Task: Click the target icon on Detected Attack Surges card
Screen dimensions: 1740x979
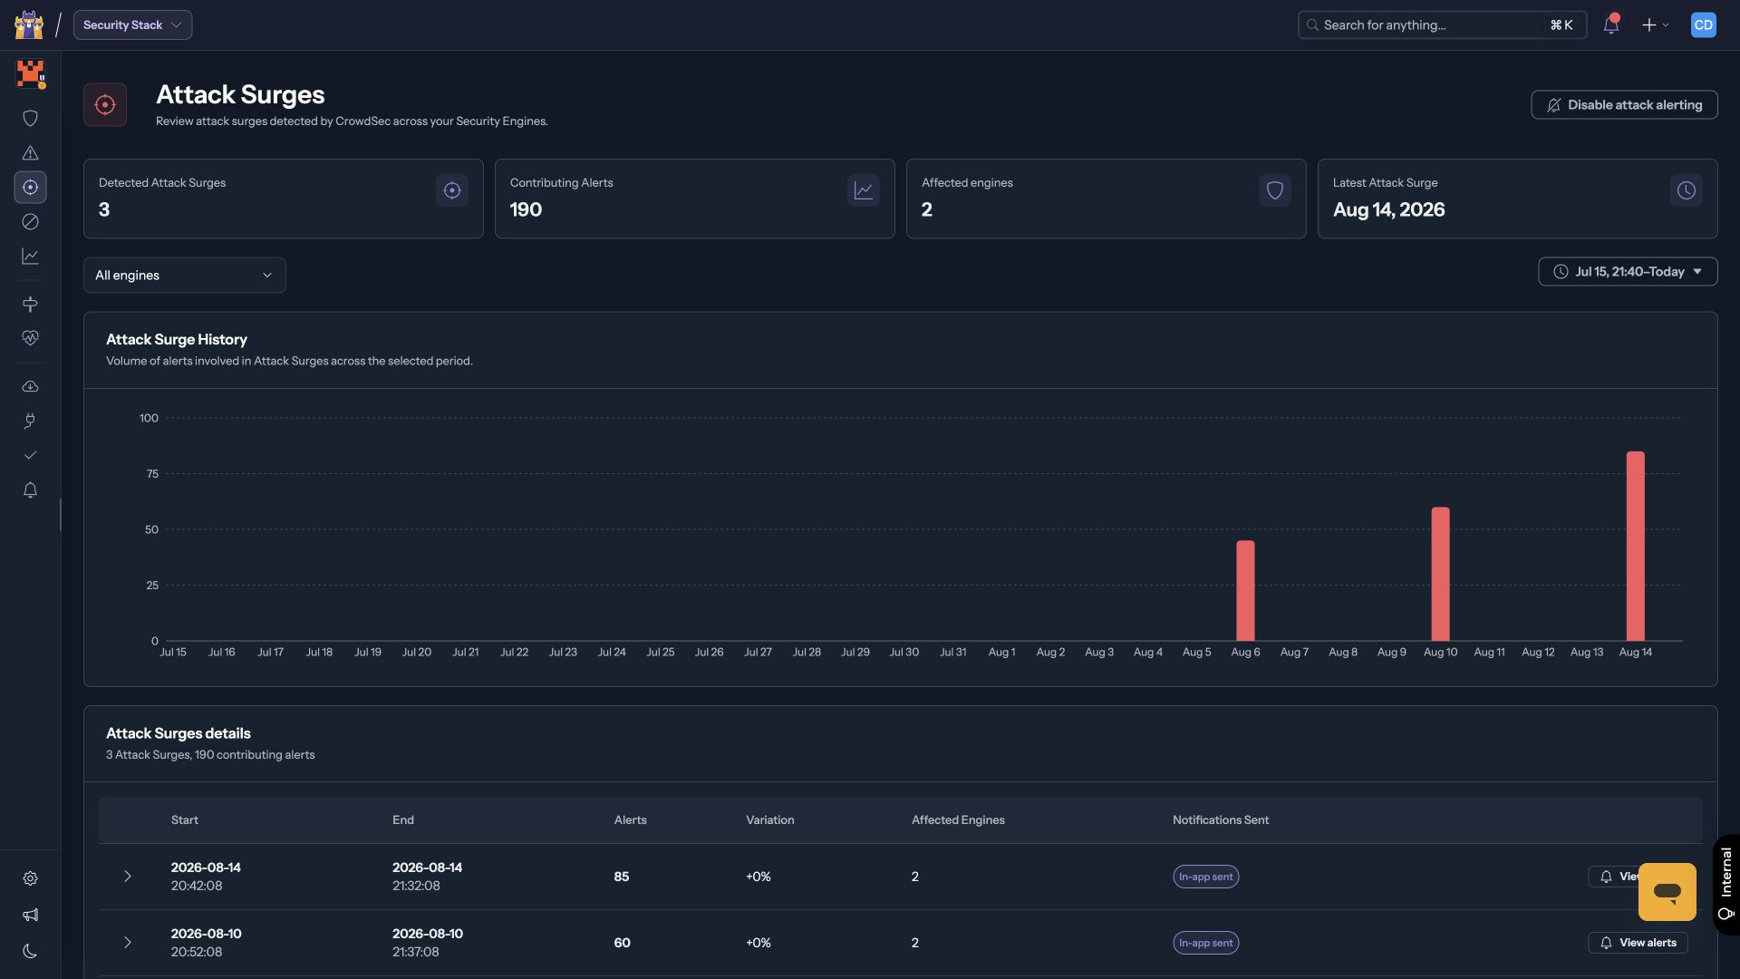Action: pos(451,190)
